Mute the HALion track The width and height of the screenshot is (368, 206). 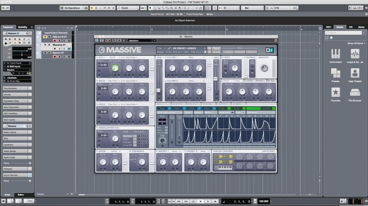45,37
